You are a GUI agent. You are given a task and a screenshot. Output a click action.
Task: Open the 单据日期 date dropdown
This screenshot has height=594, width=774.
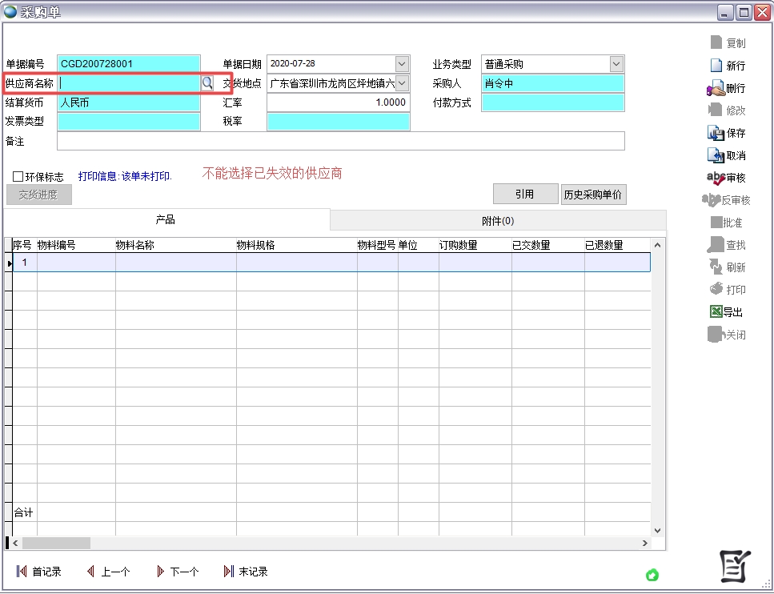coord(402,64)
